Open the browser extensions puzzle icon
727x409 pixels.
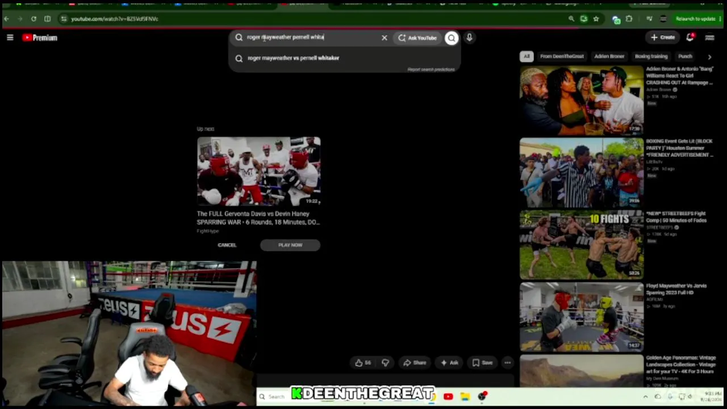[x=629, y=19]
